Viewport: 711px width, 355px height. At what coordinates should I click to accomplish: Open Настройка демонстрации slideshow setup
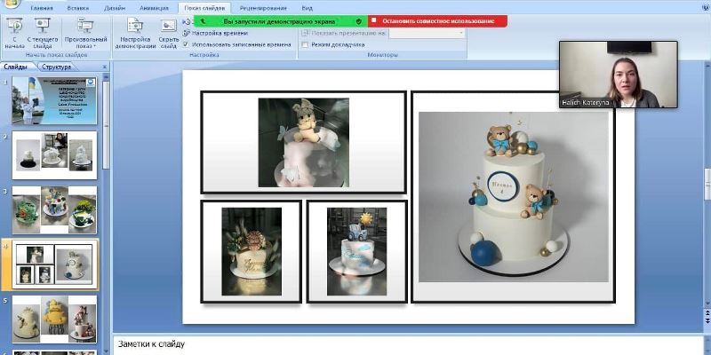tap(135, 34)
